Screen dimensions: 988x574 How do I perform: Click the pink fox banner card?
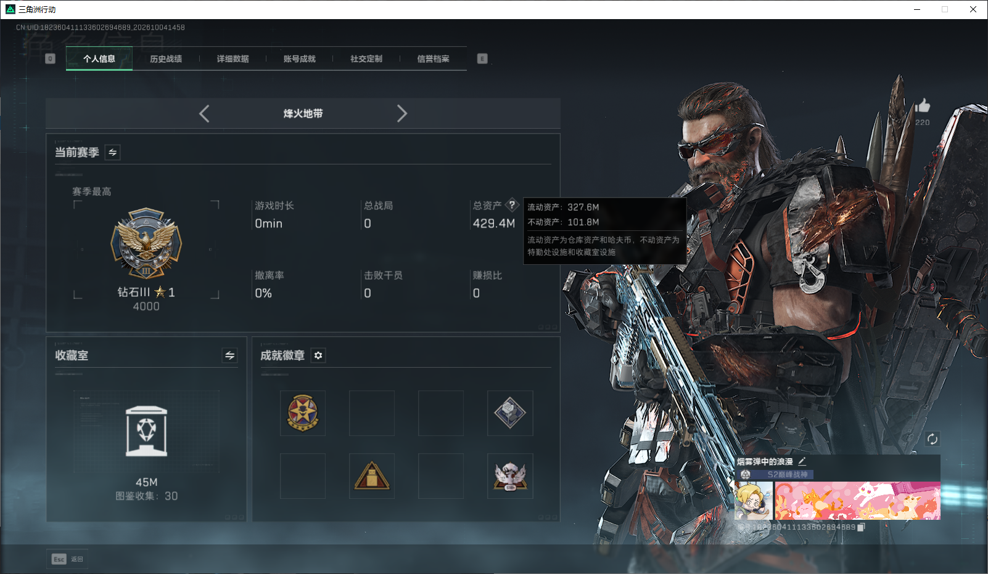point(858,501)
